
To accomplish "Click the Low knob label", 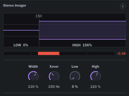I will point(75,66).
